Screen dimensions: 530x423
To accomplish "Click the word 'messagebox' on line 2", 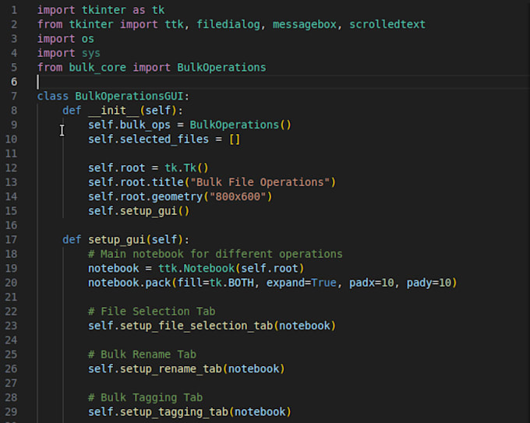I will (x=305, y=24).
